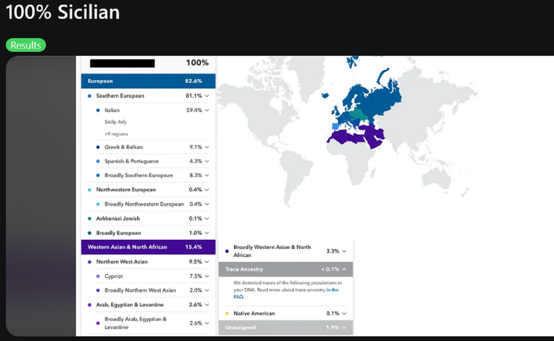Click the '100% Sicilian' title
The image size is (554, 341).
pyautogui.click(x=63, y=12)
